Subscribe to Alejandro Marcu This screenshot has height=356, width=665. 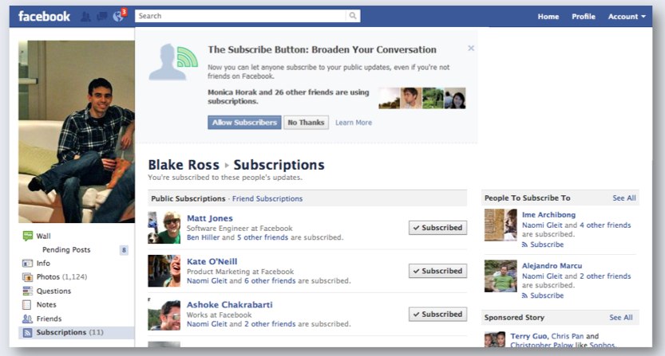click(543, 295)
